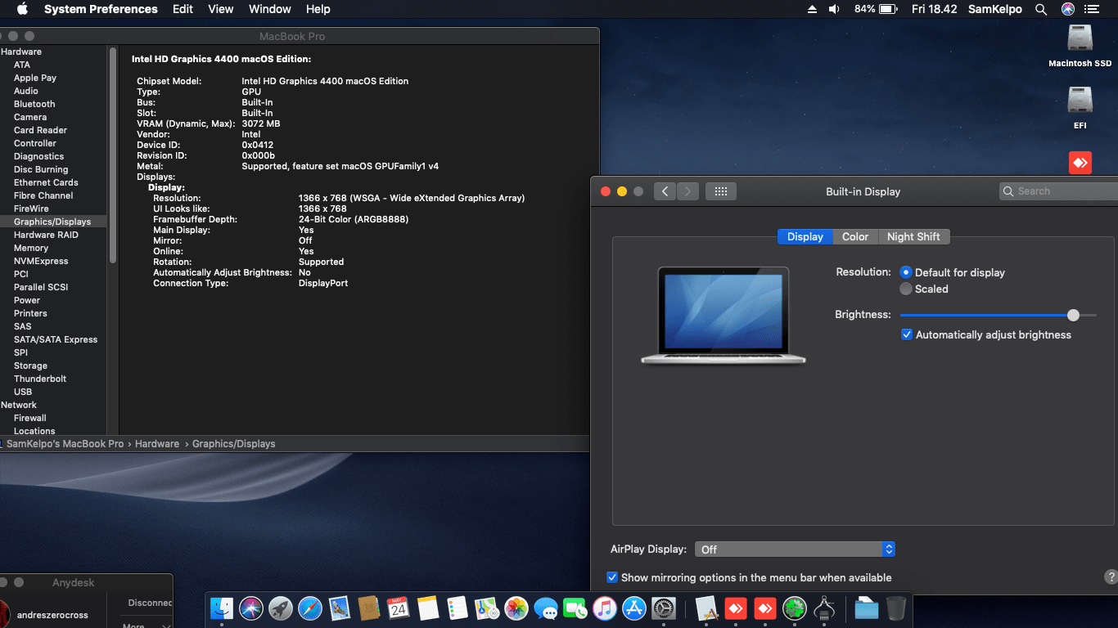Viewport: 1118px width, 628px height.
Task: Open System Preferences gear in Dock
Action: (x=664, y=608)
